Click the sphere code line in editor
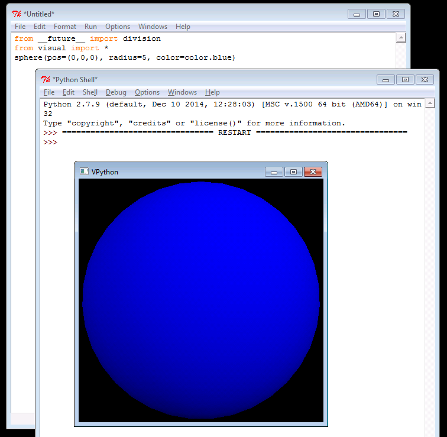This screenshot has height=437, width=447. (x=125, y=57)
